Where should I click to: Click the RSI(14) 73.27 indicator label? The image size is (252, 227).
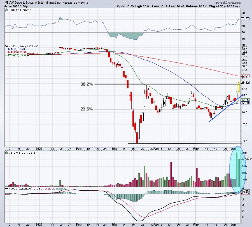click(x=20, y=10)
